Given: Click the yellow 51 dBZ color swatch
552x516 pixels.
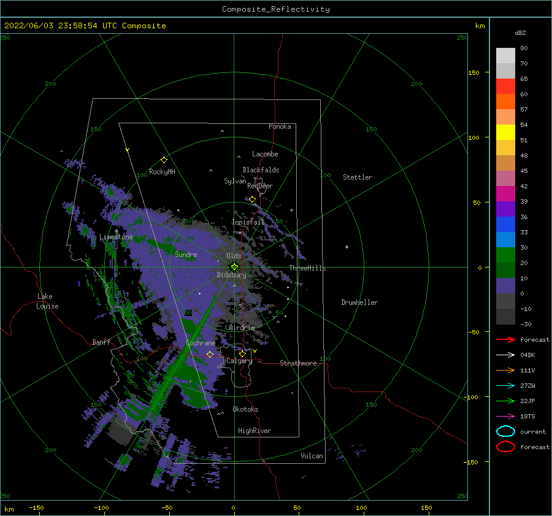Looking at the screenshot, I should 505,132.
